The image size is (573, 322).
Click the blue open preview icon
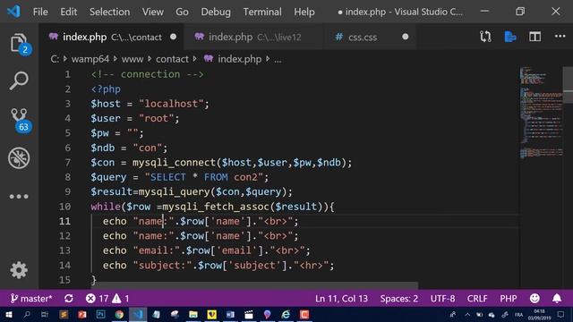tap(510, 37)
